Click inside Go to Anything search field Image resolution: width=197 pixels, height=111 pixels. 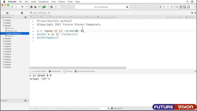click(101, 7)
